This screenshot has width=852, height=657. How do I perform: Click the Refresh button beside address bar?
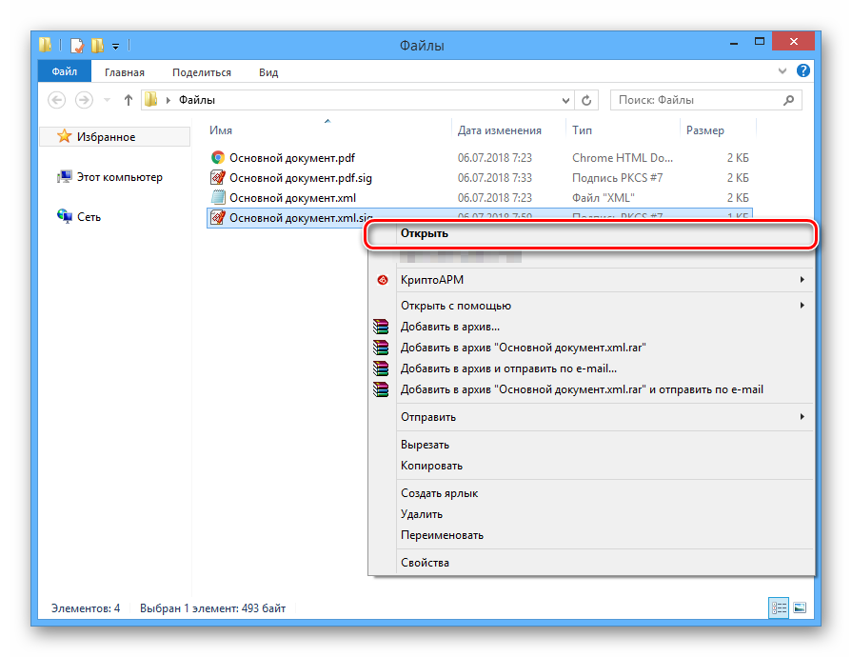[x=587, y=100]
